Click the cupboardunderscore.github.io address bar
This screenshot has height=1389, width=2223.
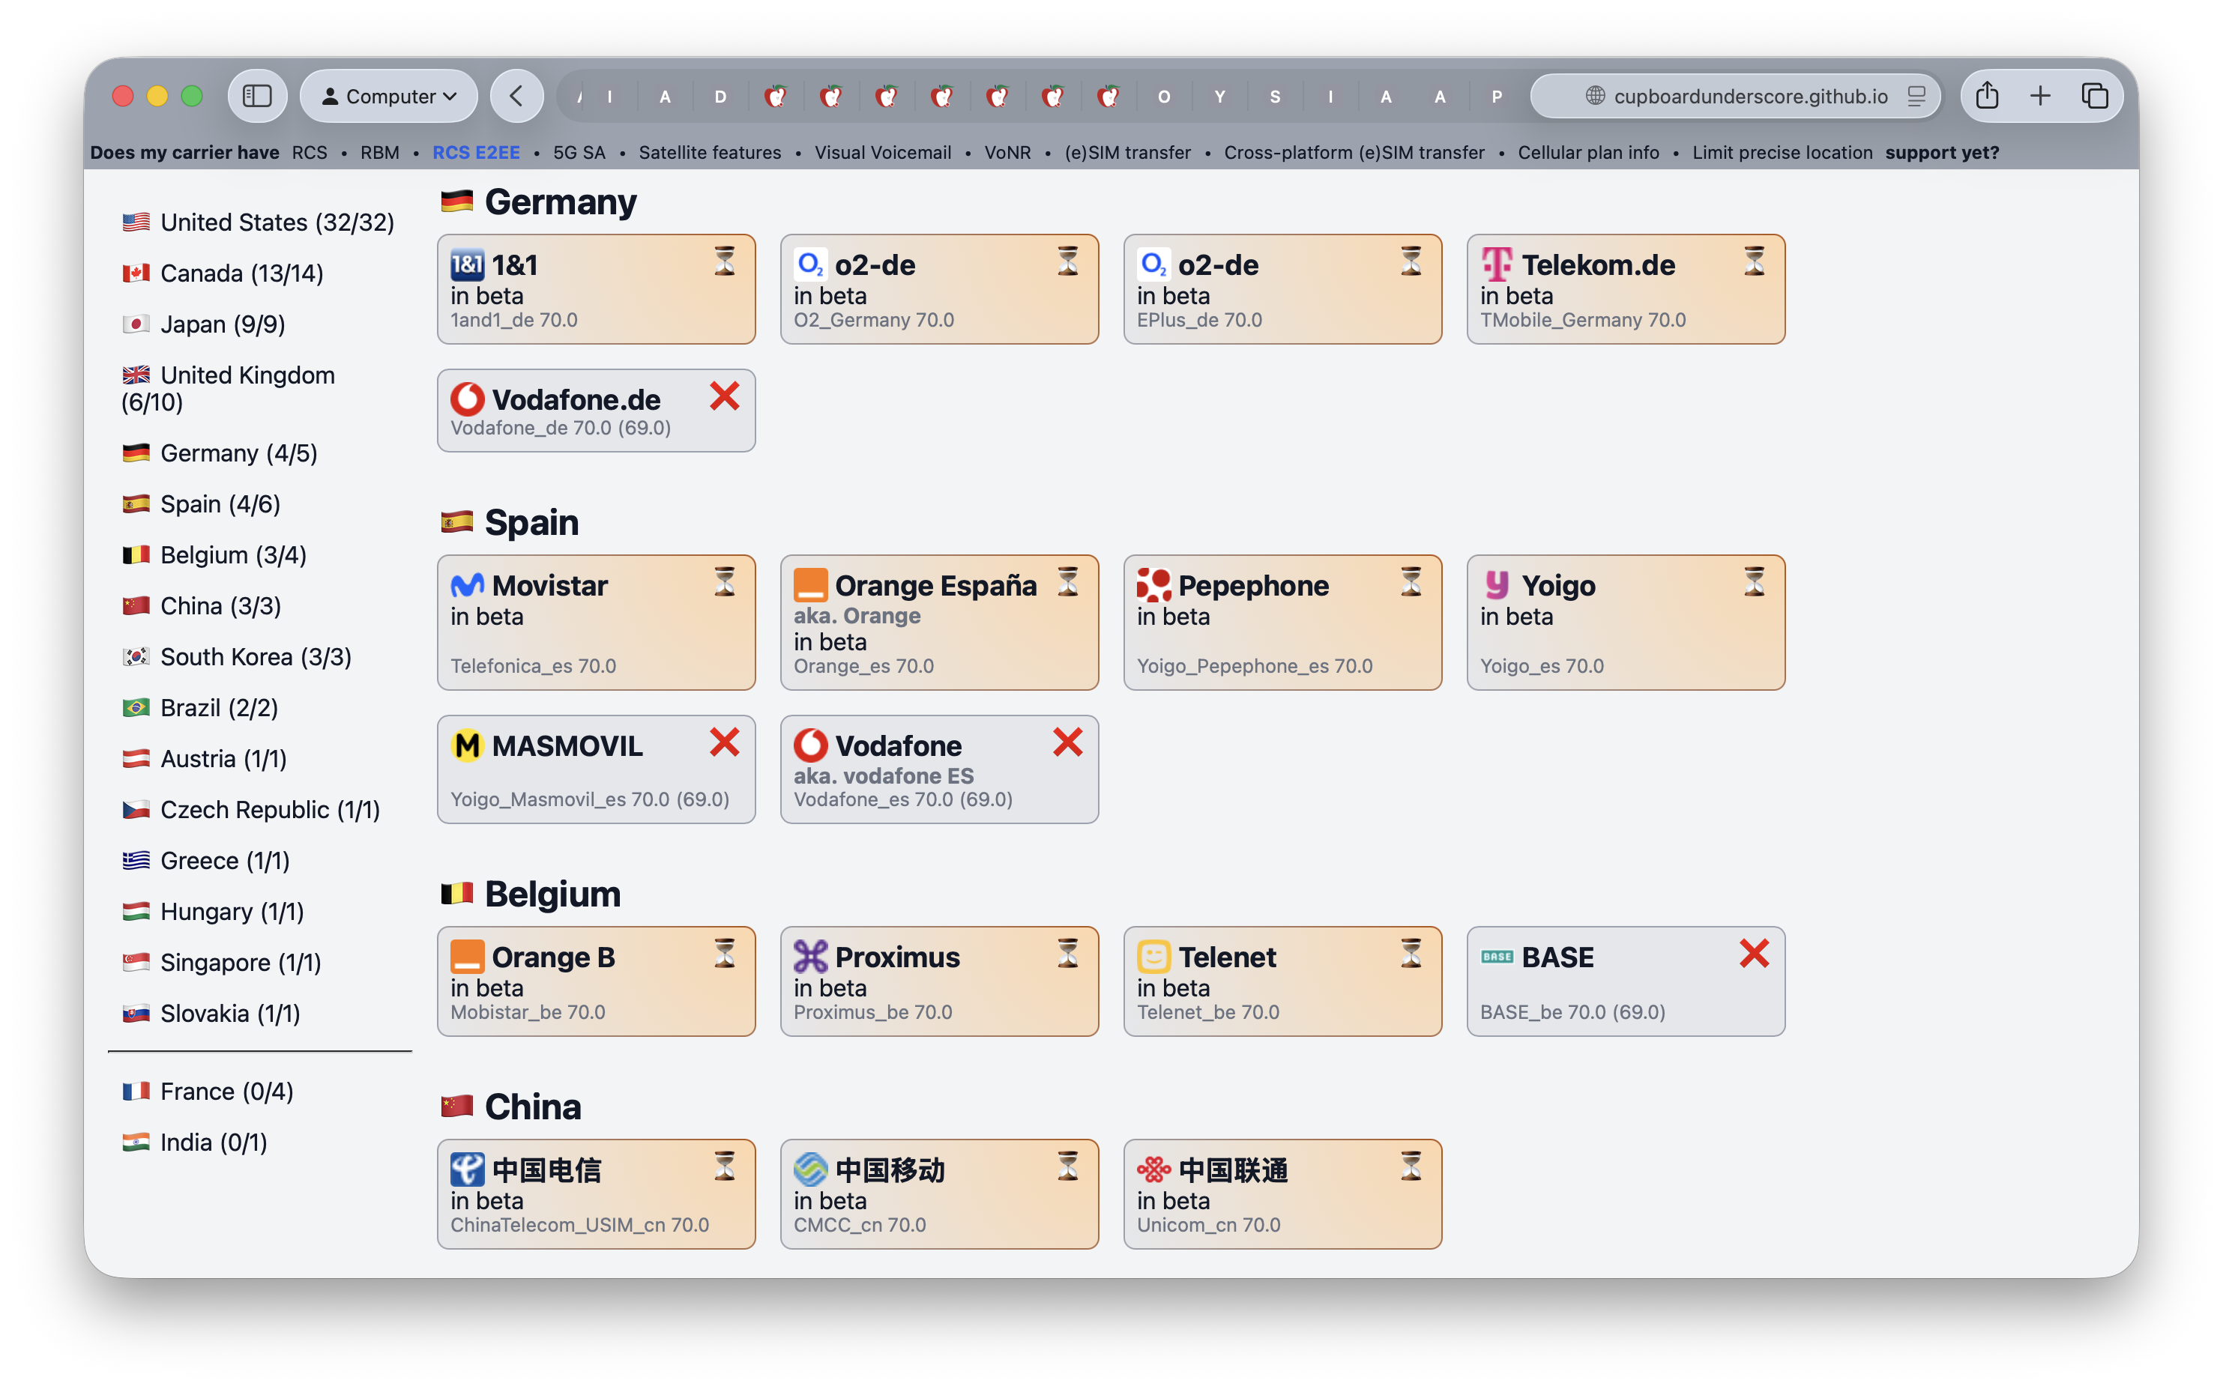(1735, 96)
